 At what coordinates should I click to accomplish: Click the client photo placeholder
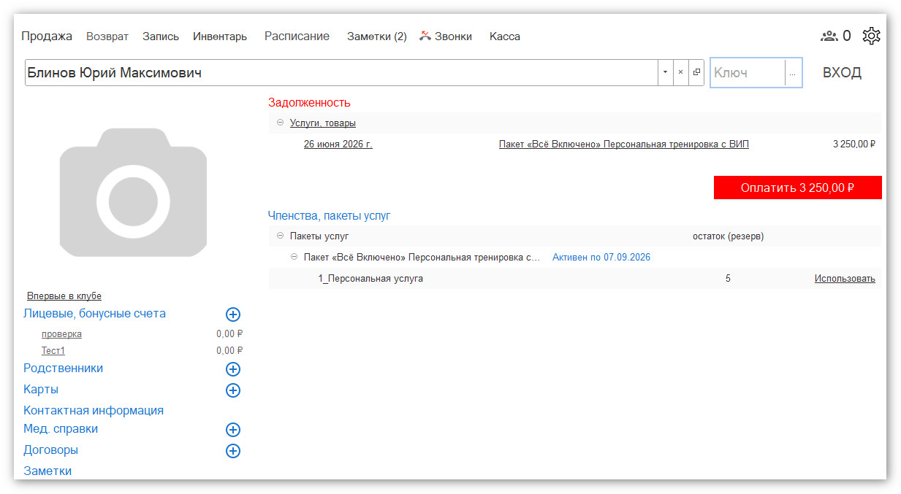click(133, 193)
